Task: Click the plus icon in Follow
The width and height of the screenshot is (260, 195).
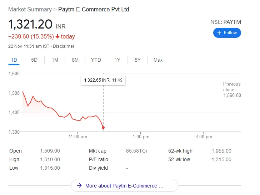Action: point(219,33)
